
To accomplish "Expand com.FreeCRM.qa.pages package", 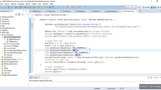I will (x=2, y=53).
